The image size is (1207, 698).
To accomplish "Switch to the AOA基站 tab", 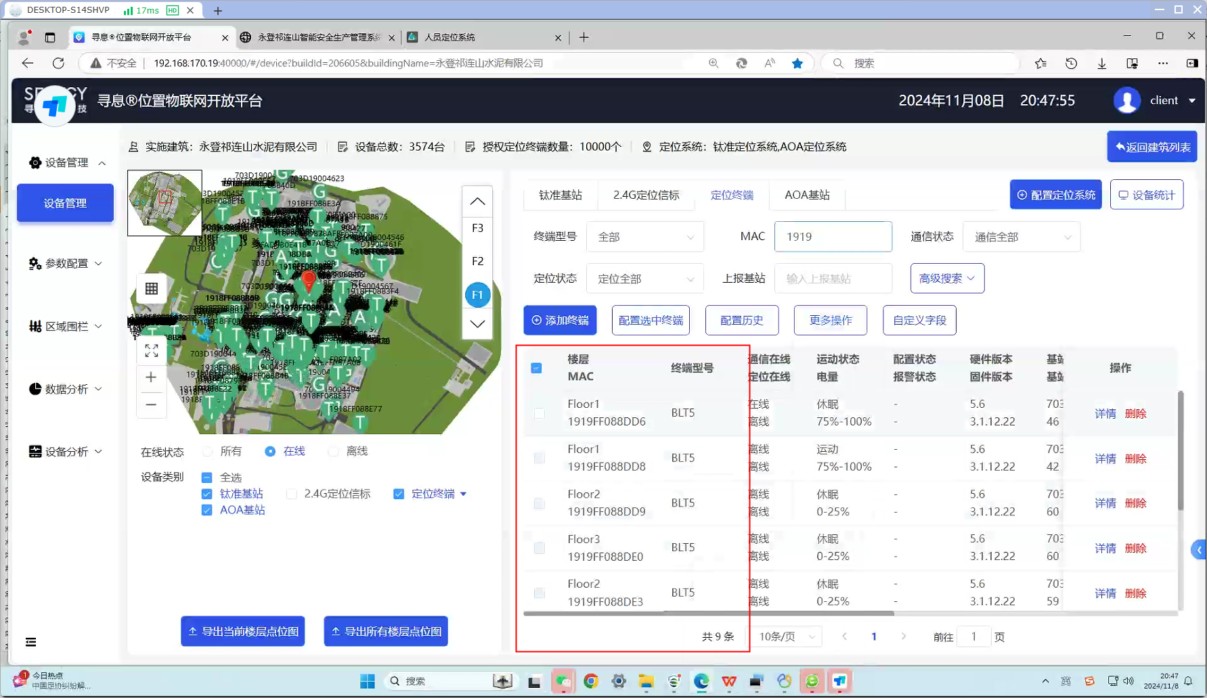I will [807, 195].
